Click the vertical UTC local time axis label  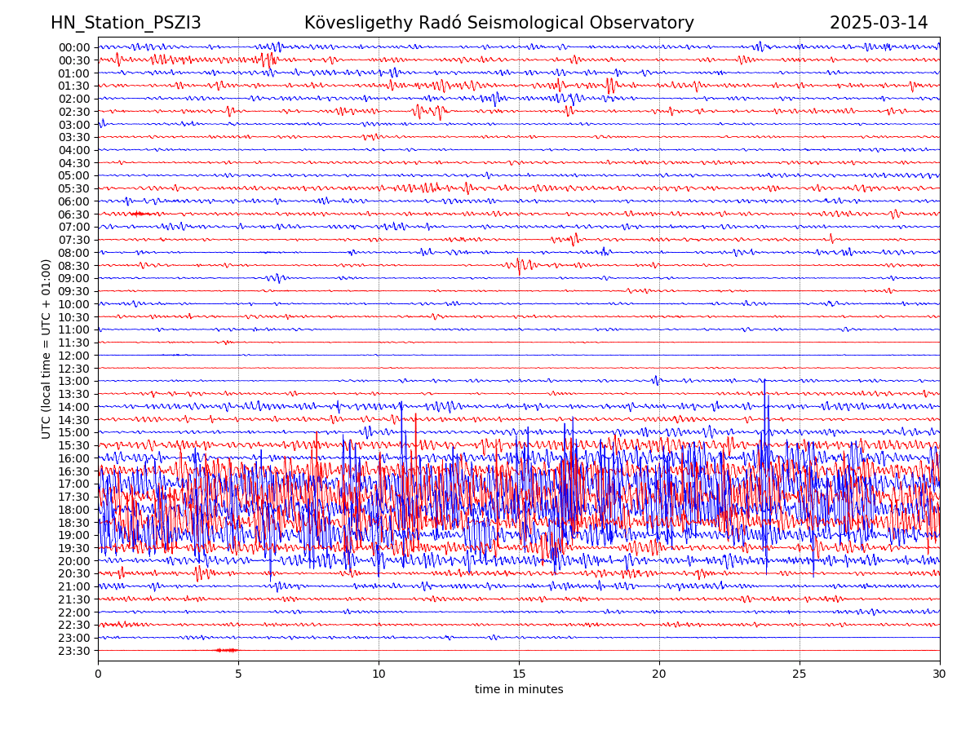(47, 349)
